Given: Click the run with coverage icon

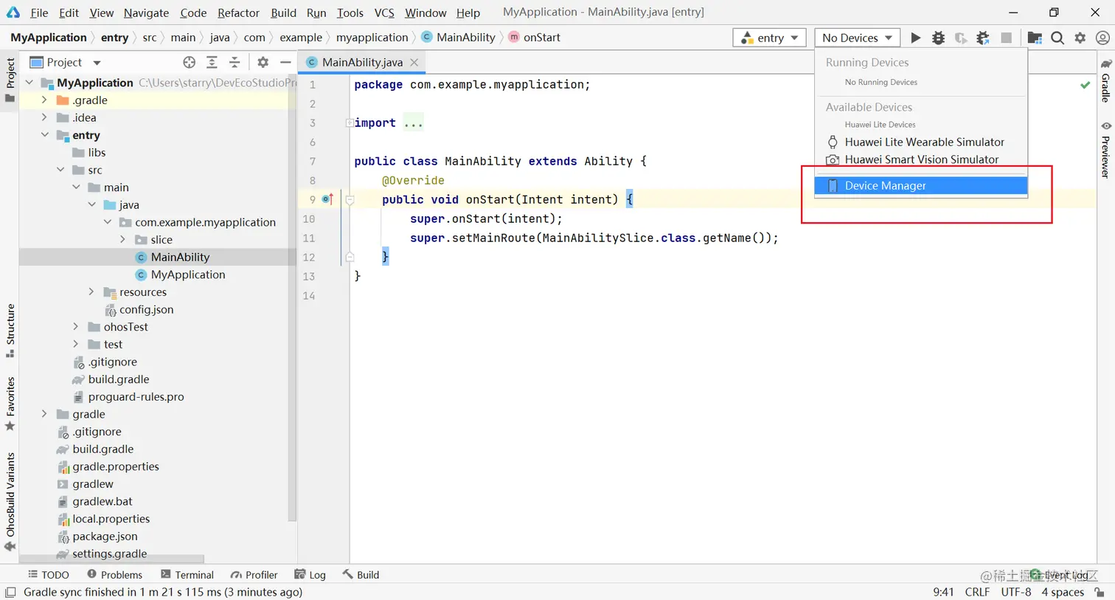Looking at the screenshot, I should (960, 38).
